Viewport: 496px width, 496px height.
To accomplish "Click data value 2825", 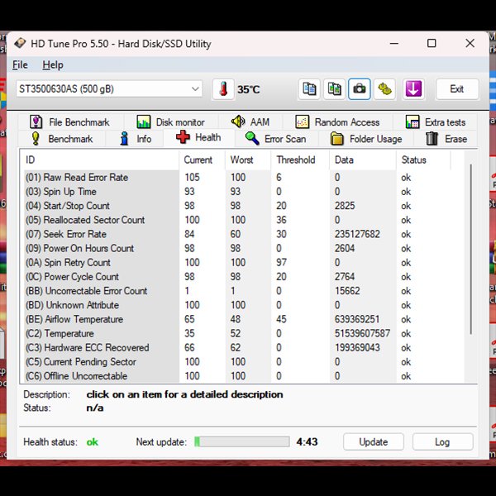I will click(x=345, y=206).
